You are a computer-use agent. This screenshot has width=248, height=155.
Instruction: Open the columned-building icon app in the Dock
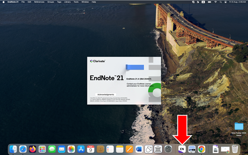click(x=158, y=149)
